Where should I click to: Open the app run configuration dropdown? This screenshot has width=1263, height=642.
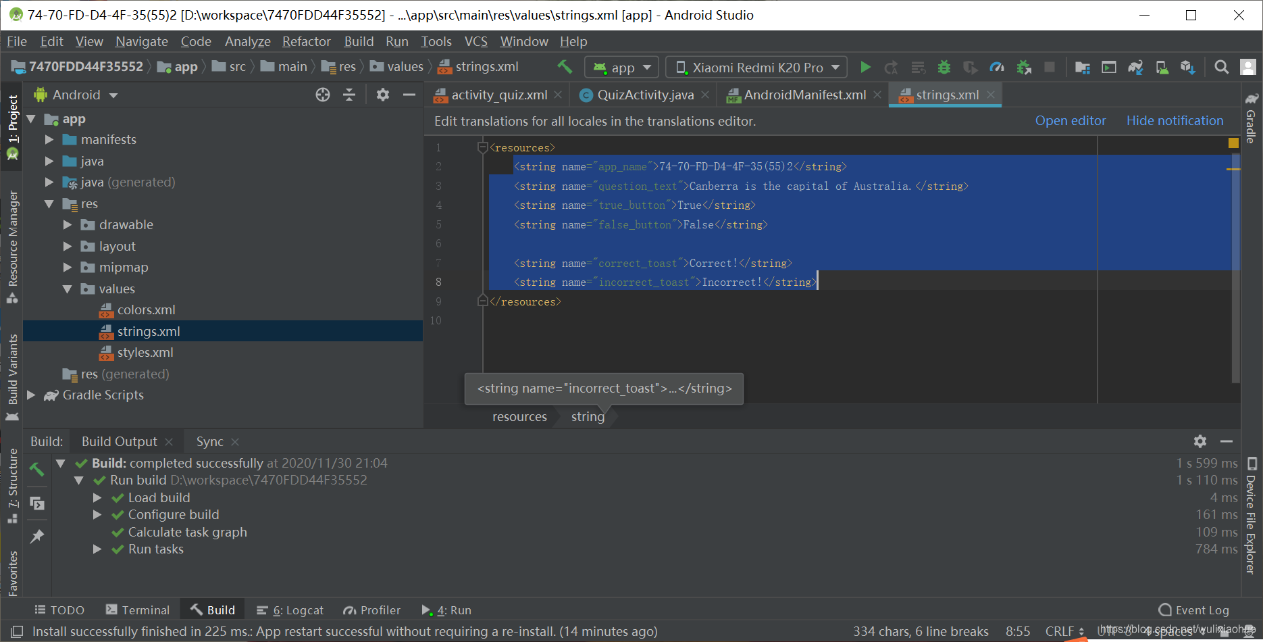coord(621,67)
